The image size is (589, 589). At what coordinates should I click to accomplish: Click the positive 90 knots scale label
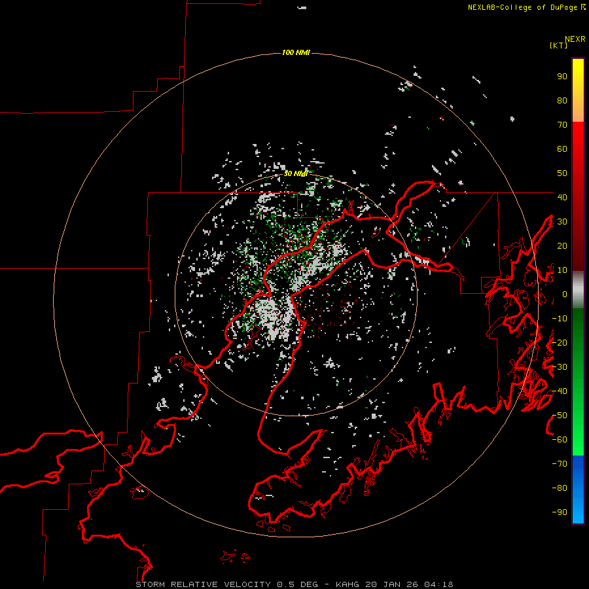point(562,77)
